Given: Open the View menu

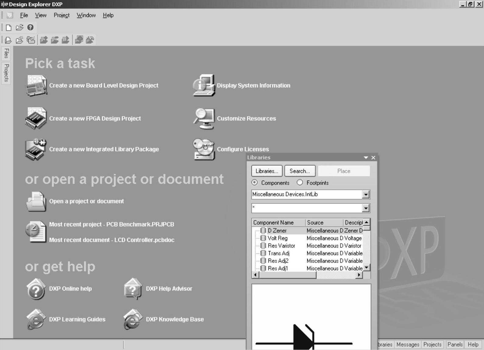Looking at the screenshot, I should coord(41,15).
